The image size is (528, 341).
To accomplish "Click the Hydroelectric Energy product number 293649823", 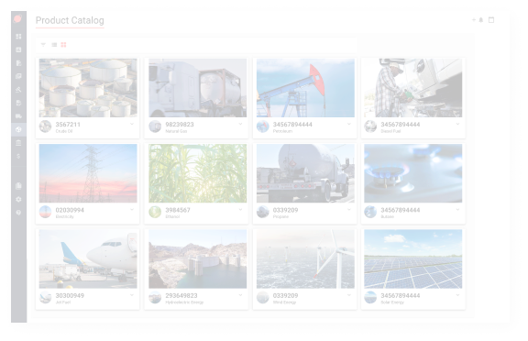I will point(181,295).
